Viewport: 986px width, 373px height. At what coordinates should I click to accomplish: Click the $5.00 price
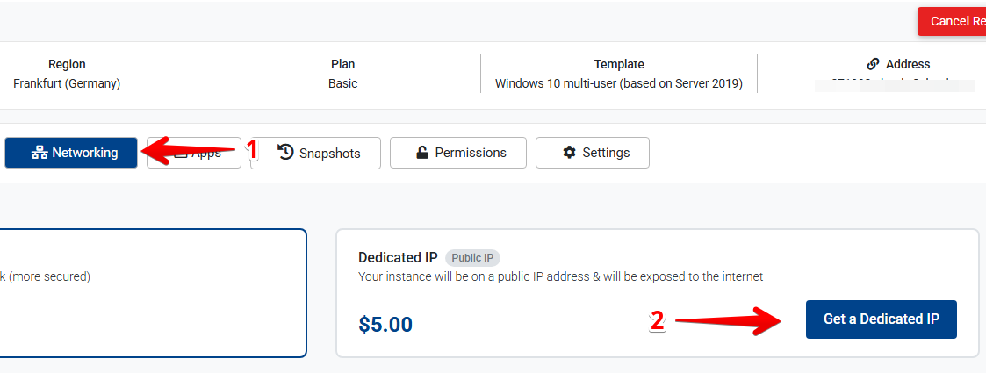385,324
